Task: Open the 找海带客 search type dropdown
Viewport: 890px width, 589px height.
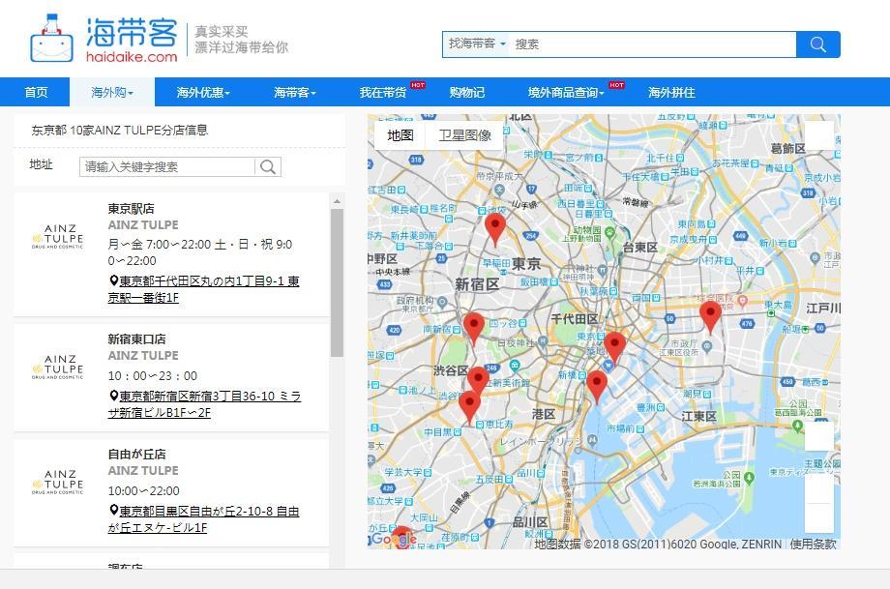Action: point(477,44)
